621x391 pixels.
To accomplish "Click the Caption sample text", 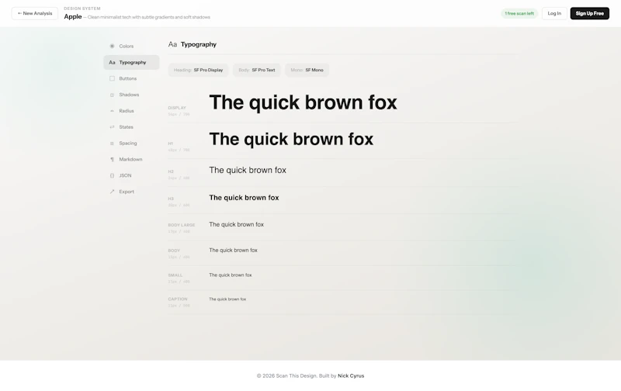I will (227, 299).
